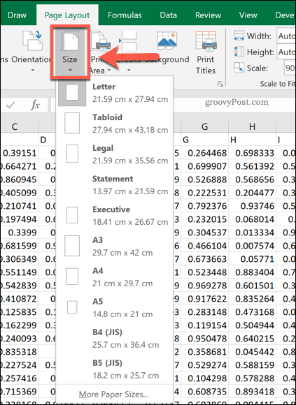
Task: Click the Height scaling icon
Action: point(239,52)
